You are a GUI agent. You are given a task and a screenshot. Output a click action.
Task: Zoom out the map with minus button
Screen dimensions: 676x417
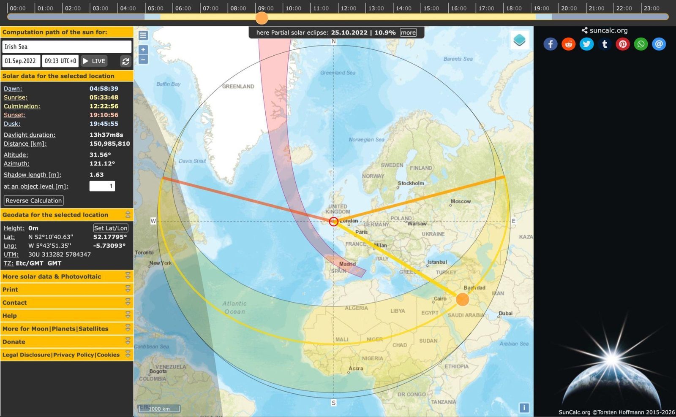click(x=143, y=60)
